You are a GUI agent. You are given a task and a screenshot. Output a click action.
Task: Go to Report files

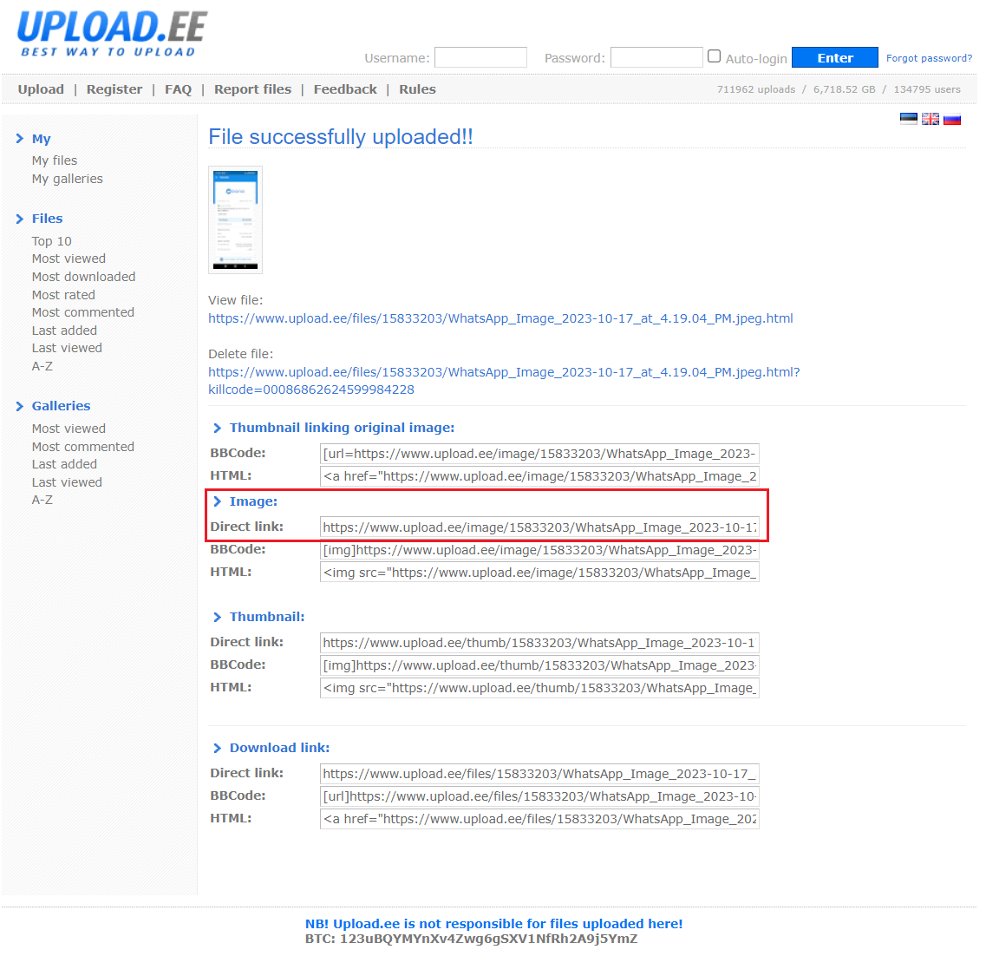pyautogui.click(x=253, y=89)
